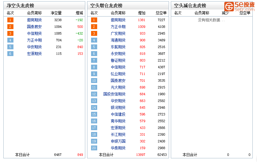Click rank badge 15 in 空头增仓龙虎榜
257x162 pixels.
94,114
